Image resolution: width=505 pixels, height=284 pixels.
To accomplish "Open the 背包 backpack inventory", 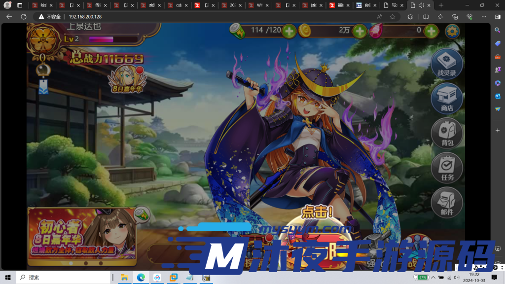I will [447, 133].
